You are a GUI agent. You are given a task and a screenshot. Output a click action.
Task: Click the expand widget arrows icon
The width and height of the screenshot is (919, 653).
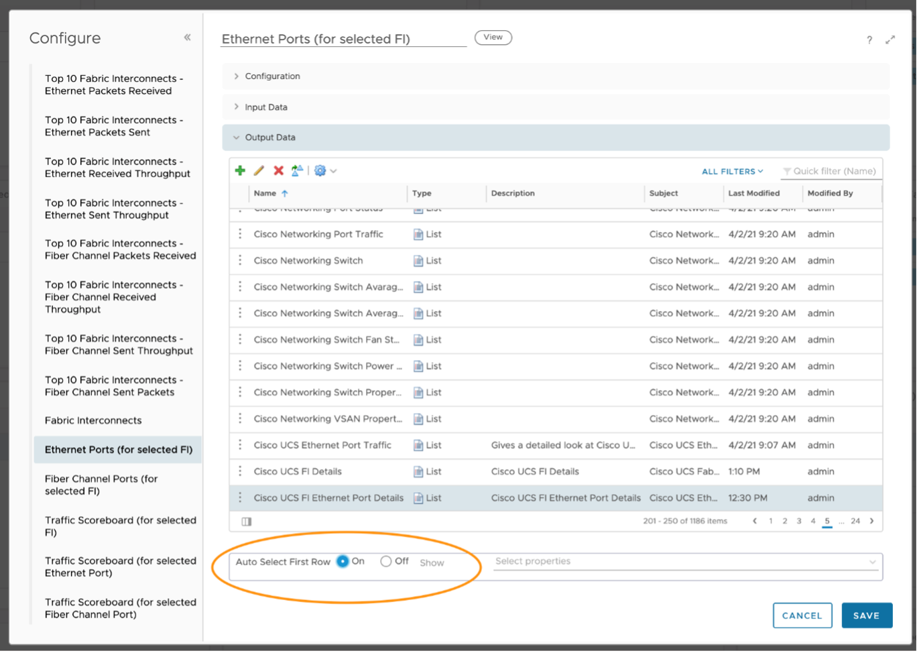click(x=890, y=40)
